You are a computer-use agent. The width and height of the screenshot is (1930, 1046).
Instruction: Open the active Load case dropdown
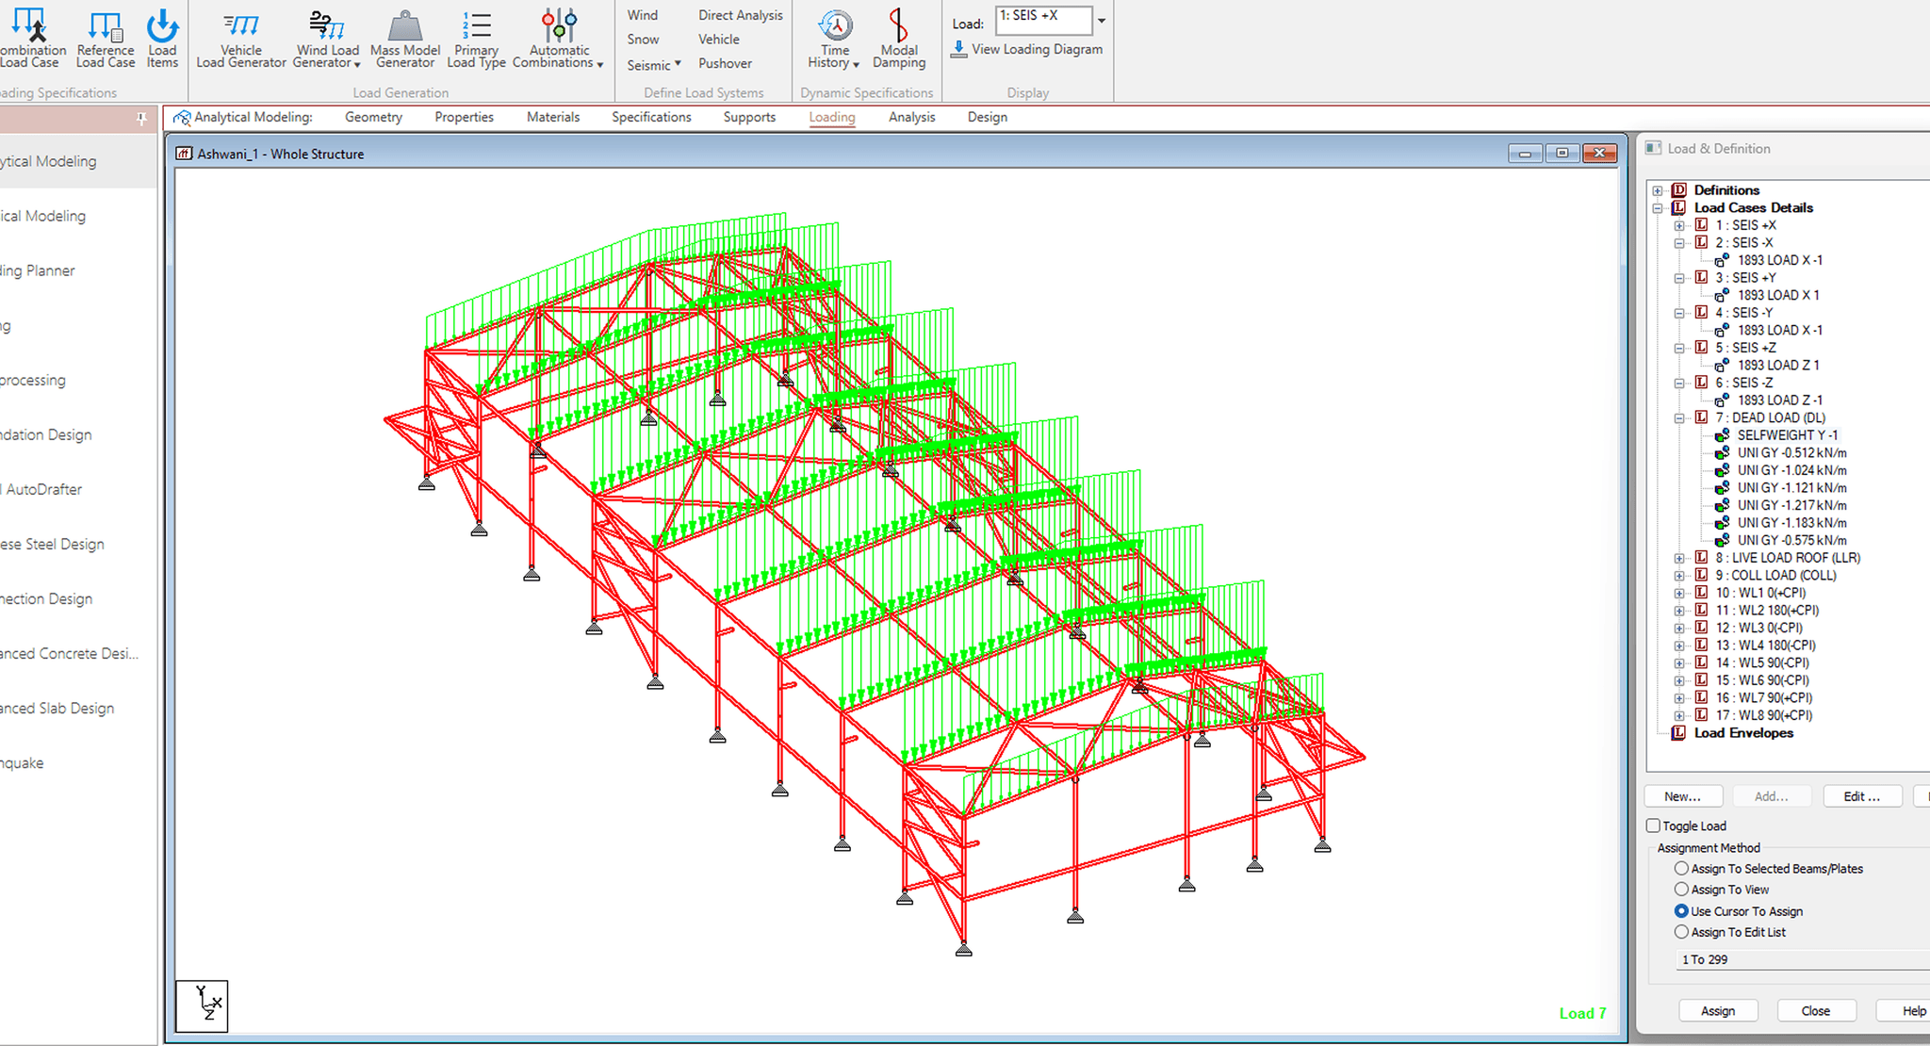1103,19
